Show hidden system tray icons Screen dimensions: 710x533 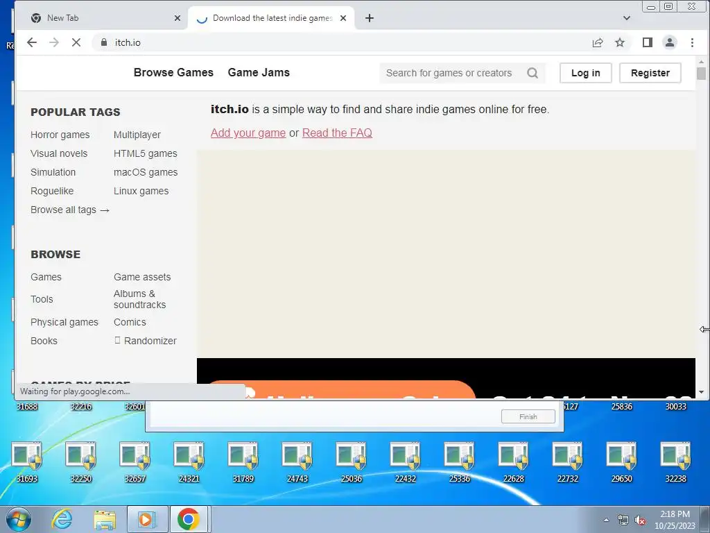tap(606, 520)
